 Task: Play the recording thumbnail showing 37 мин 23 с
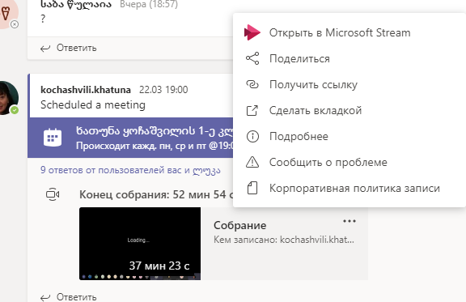coord(140,244)
